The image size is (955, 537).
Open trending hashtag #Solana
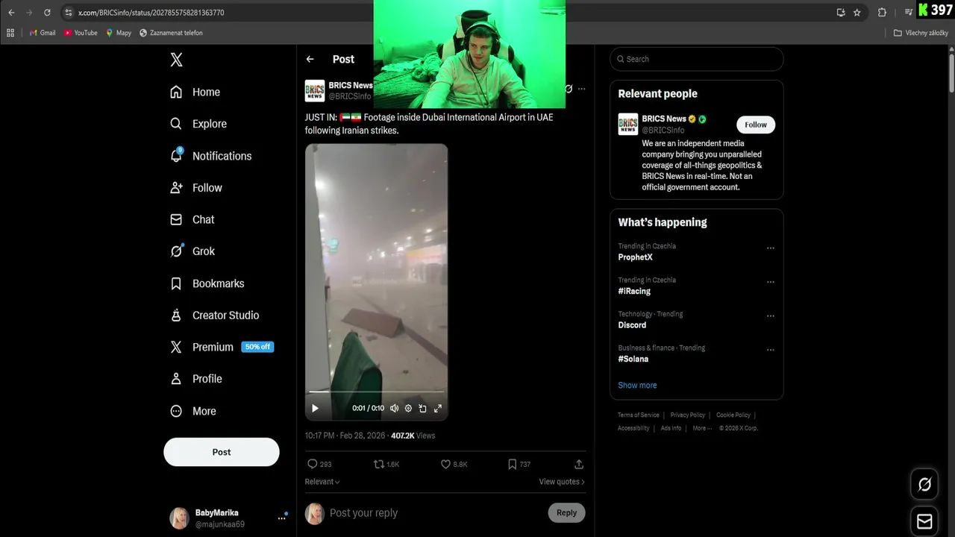(633, 359)
